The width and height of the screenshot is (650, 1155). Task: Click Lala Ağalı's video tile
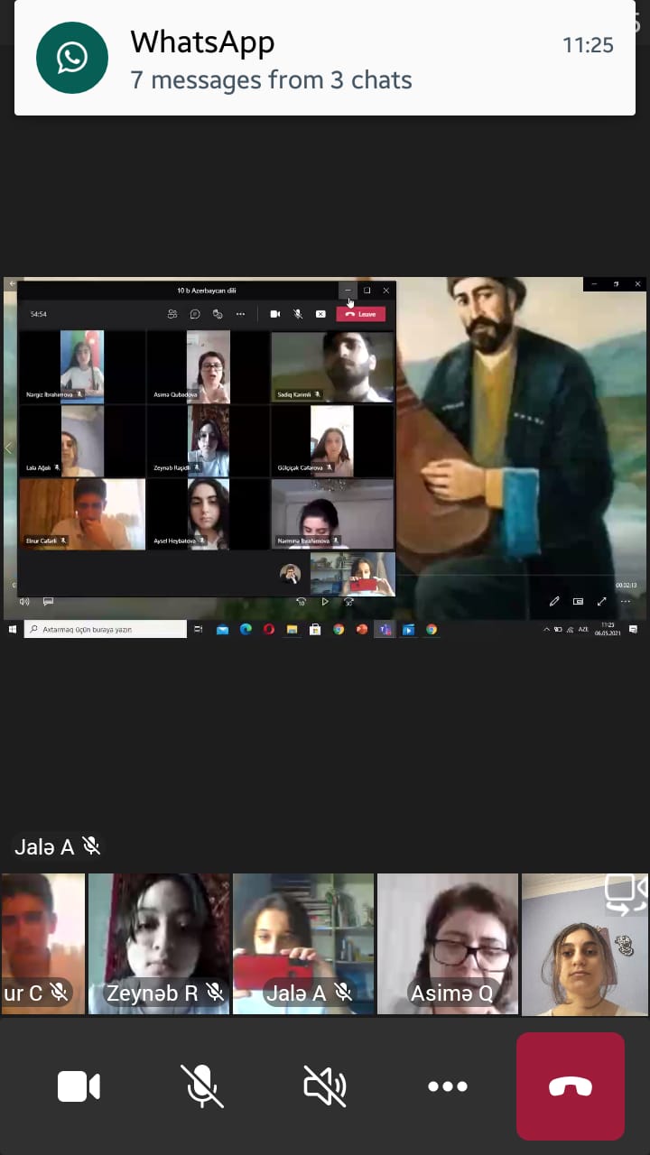click(x=82, y=441)
